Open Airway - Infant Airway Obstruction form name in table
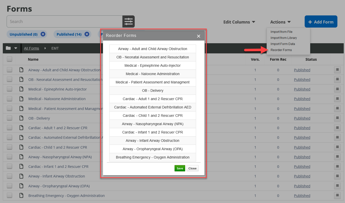Screen dimensions: 345x203 coord(57,176)
